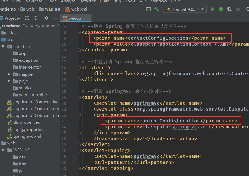Image resolution: width=249 pixels, height=176 pixels.
Task: Fold the listener block at line 14
Action: click(79, 68)
